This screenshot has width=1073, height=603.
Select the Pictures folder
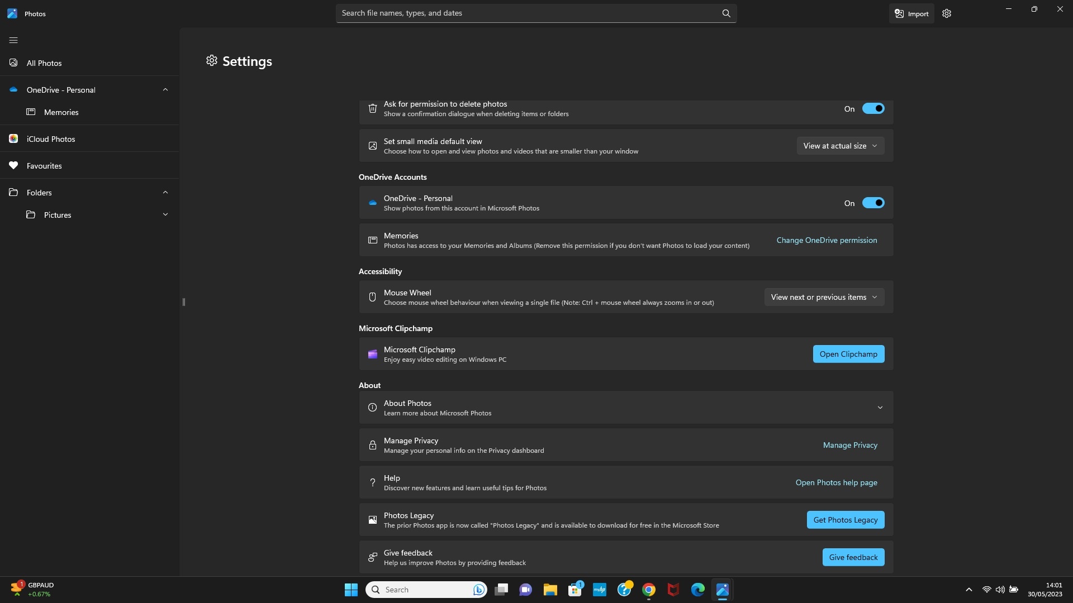pos(57,215)
